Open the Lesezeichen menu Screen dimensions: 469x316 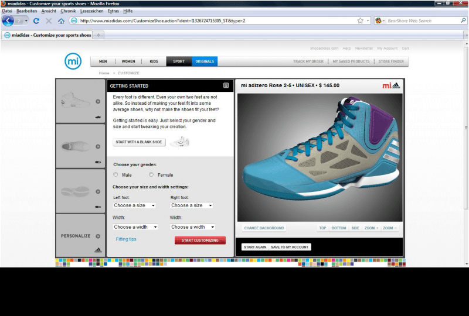coord(92,11)
